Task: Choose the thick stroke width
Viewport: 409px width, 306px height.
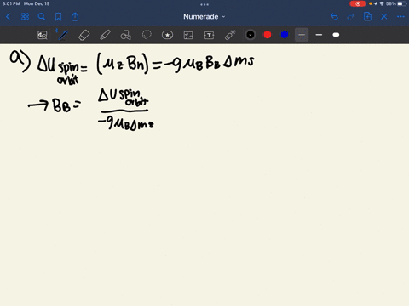Action: [x=336, y=35]
